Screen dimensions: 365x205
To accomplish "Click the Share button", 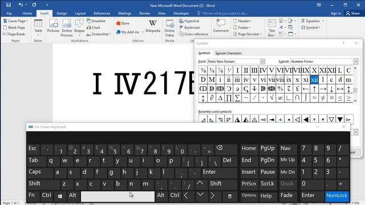I will (353, 13).
